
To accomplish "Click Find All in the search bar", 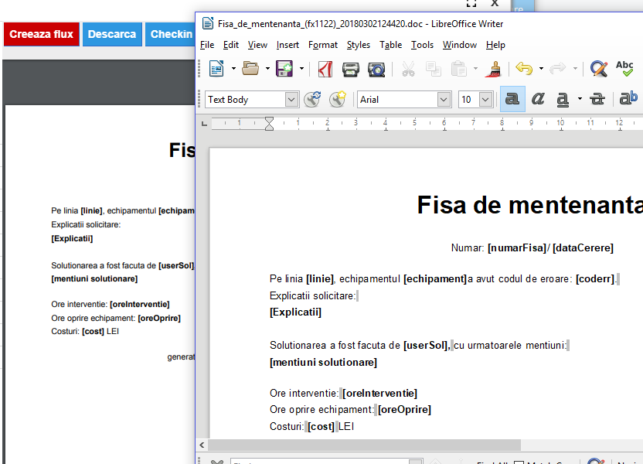I will 494,462.
